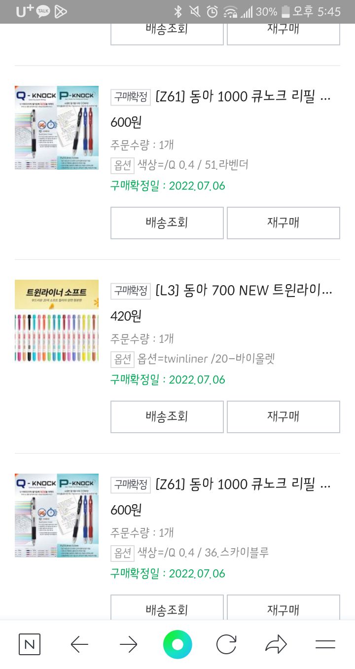Open the [Z61] 동아 1000 큐노크 title for sky blue order
Screen dimensions: 355x669
[243, 484]
